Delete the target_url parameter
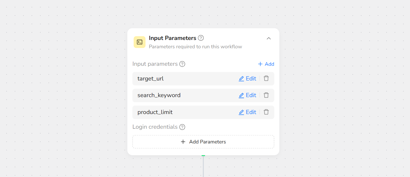Image resolution: width=410 pixels, height=177 pixels. click(x=266, y=79)
